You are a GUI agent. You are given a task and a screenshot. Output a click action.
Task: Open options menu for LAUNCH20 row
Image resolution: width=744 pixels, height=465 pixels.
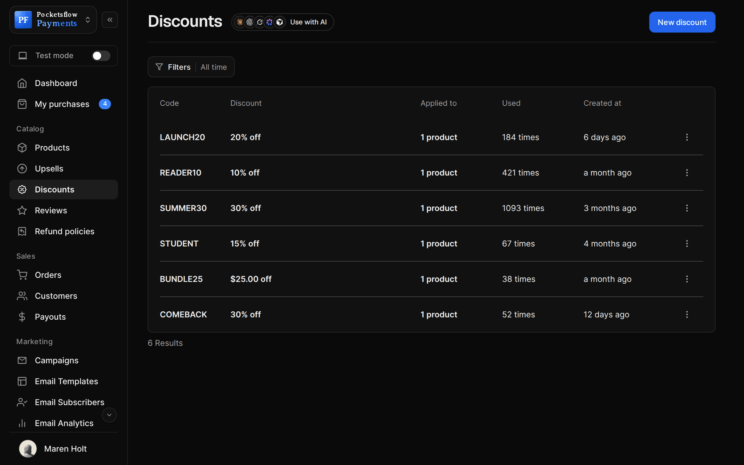687,137
